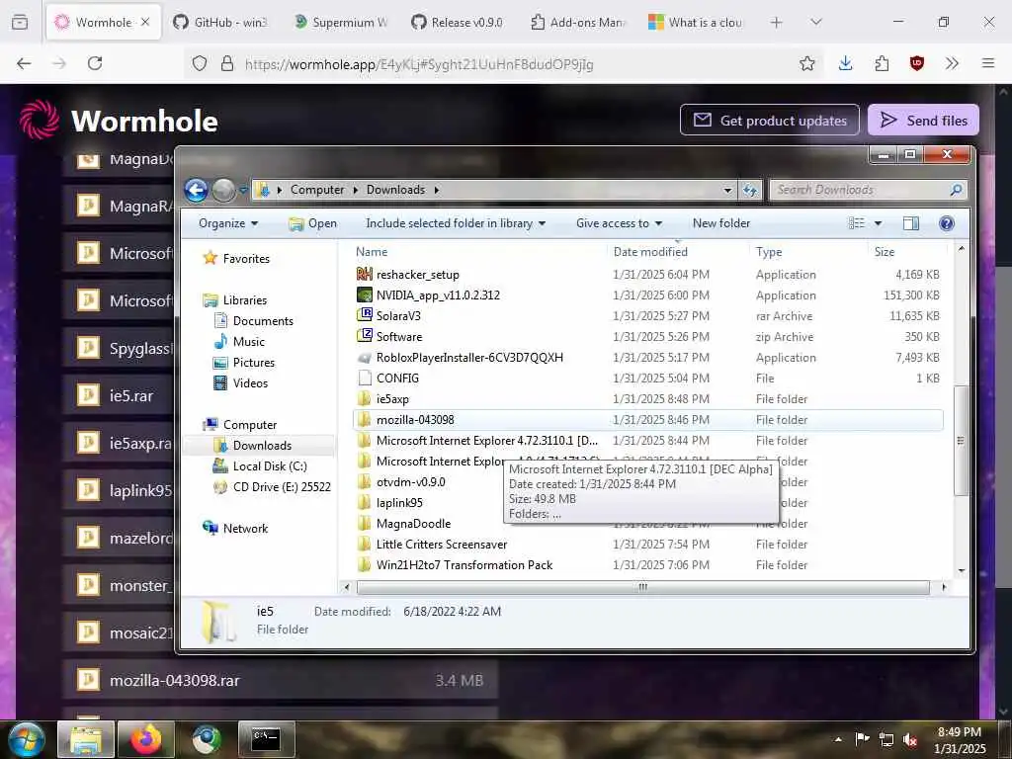Click the Explorer forward navigation arrow
The image size is (1012, 759).
click(223, 190)
